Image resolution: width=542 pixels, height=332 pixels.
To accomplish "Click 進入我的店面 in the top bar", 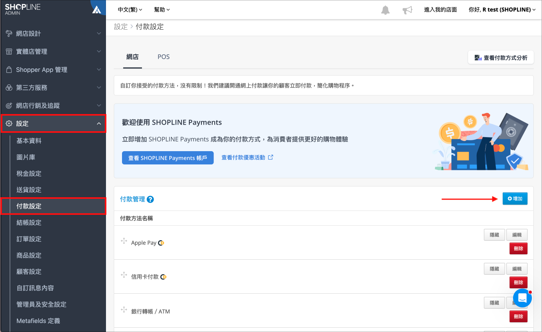I will (441, 10).
